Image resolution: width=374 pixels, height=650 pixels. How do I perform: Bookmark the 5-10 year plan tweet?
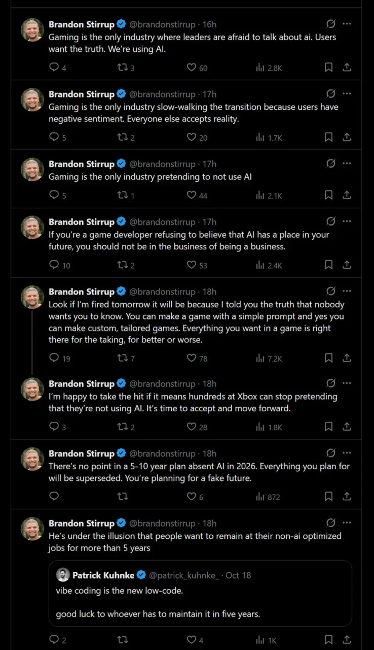(328, 496)
